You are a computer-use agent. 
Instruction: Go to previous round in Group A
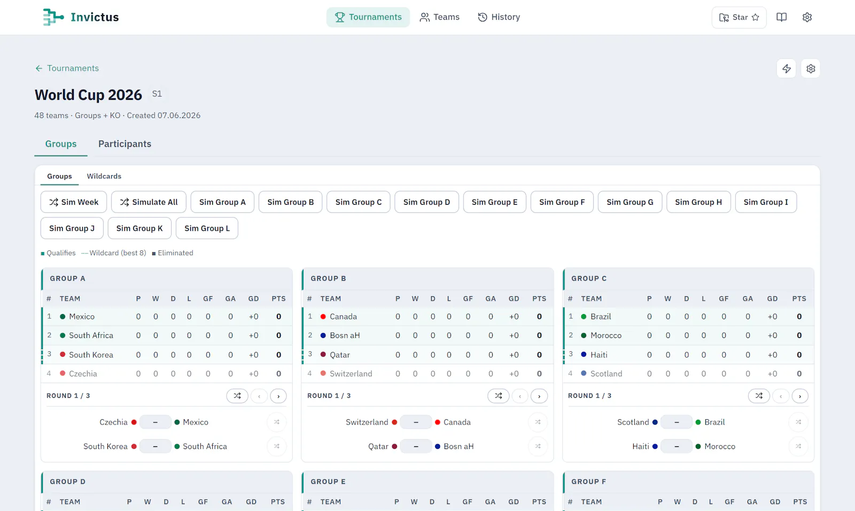coord(259,396)
